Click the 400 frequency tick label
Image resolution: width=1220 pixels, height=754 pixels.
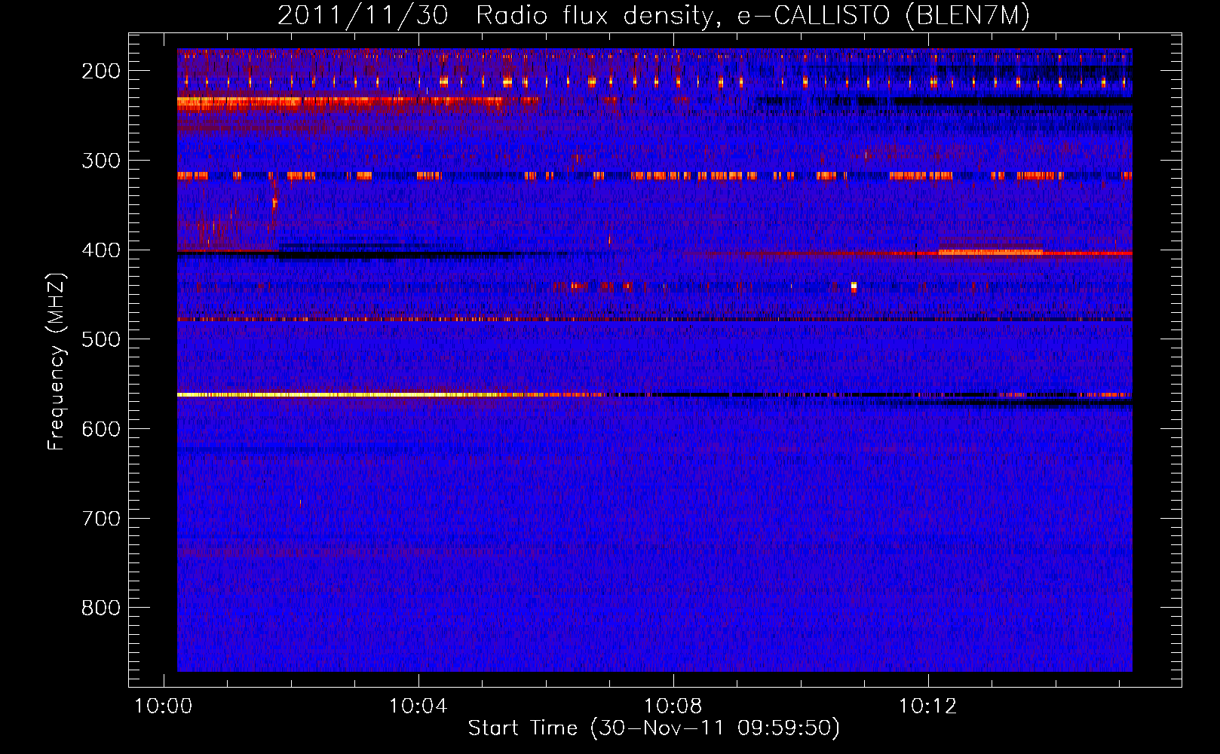coord(101,250)
